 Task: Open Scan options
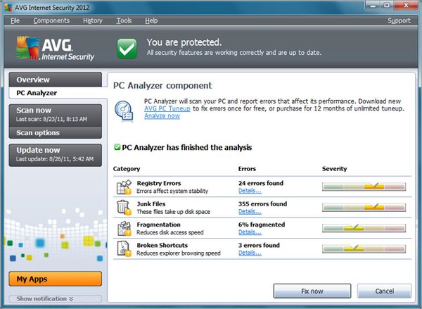pos(55,132)
